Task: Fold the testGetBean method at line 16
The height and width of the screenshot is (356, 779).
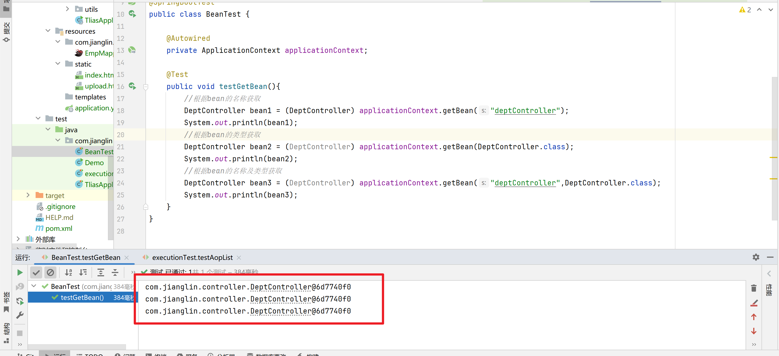Action: point(145,87)
